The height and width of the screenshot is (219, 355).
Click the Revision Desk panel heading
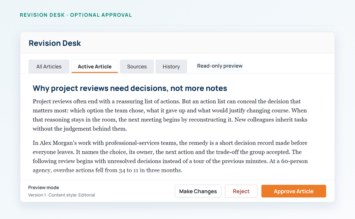(x=55, y=43)
